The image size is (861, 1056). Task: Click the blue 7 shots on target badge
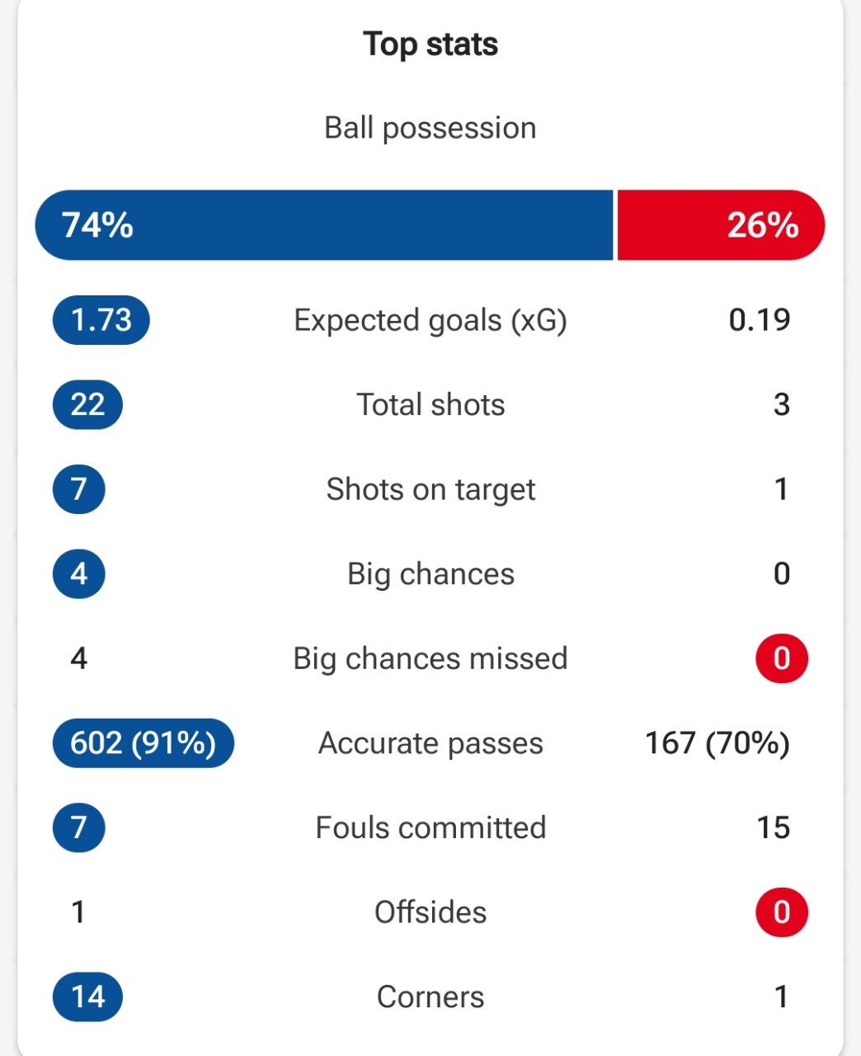[78, 489]
